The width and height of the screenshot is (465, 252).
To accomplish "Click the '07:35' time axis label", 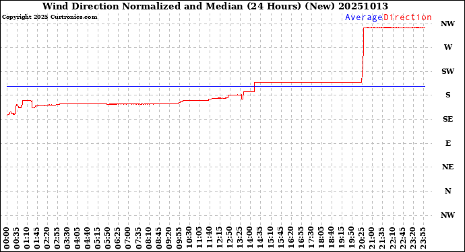I will point(139,238).
